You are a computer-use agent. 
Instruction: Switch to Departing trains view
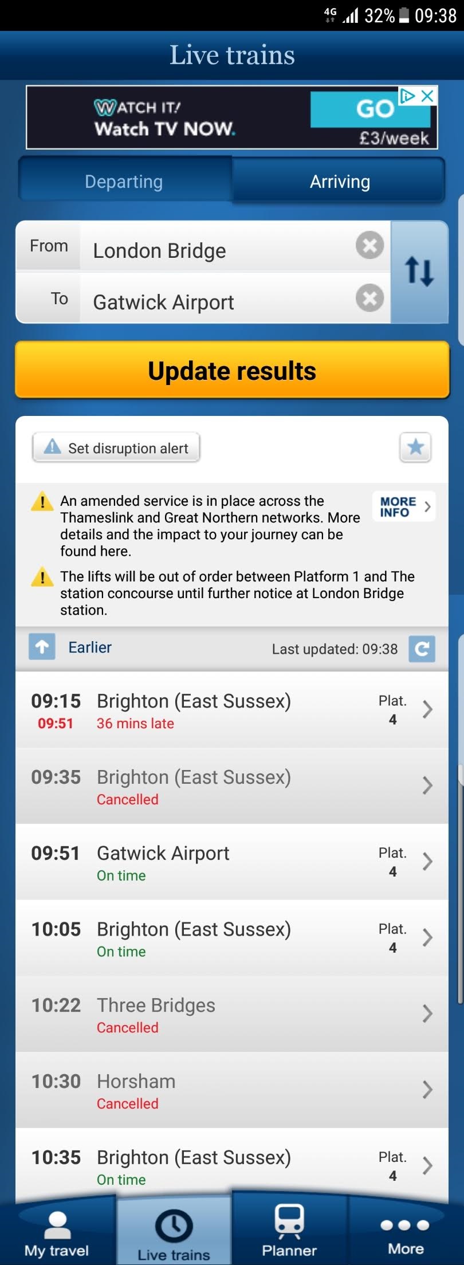click(124, 182)
